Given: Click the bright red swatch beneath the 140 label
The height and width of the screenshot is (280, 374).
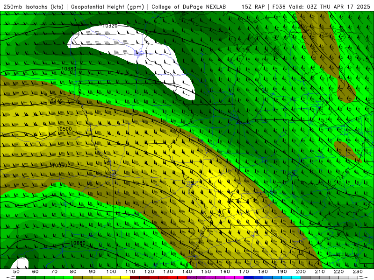Looking at the screenshot, I should (182, 278).
